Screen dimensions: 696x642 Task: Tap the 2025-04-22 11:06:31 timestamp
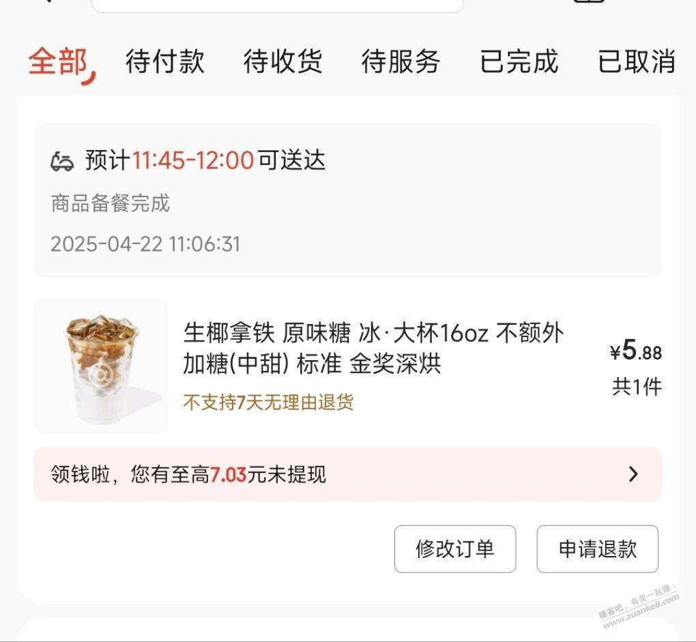[145, 244]
